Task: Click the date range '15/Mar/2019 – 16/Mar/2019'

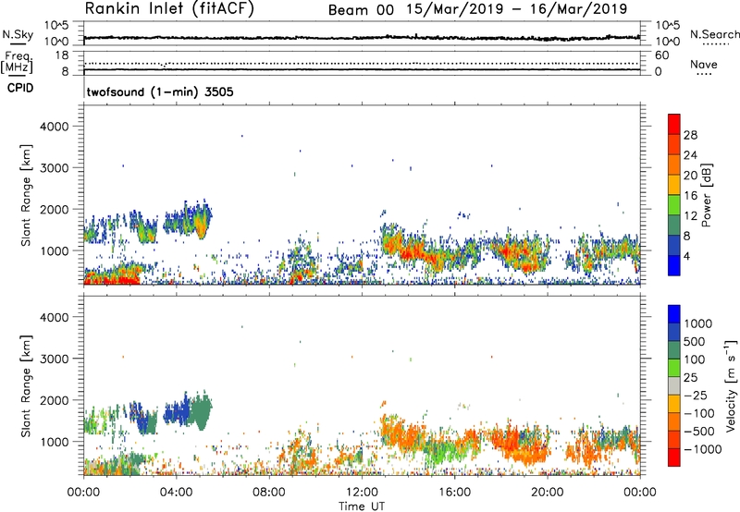Action: (517, 9)
